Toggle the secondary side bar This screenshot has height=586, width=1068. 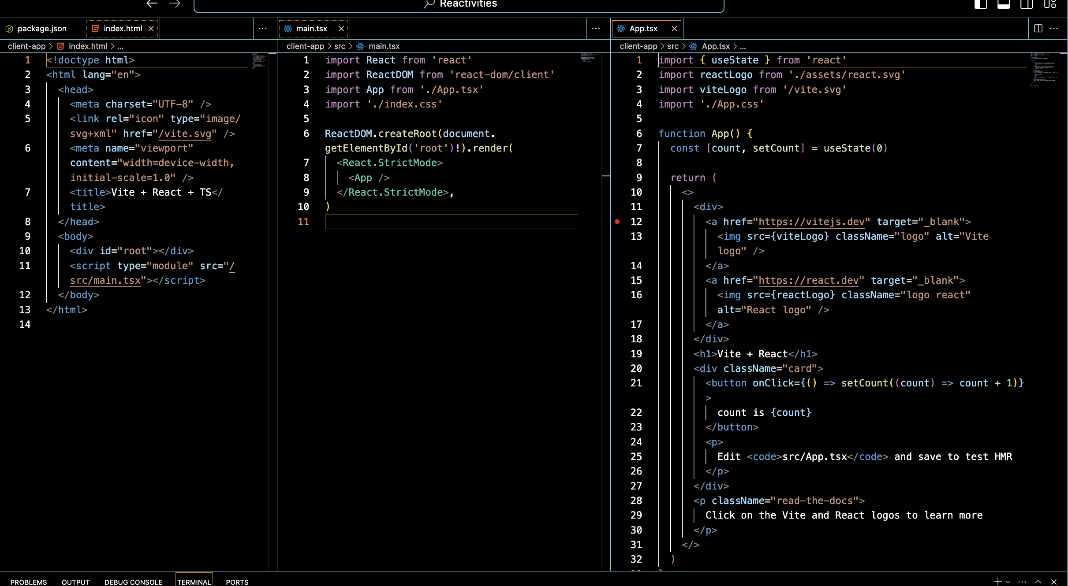point(1027,4)
